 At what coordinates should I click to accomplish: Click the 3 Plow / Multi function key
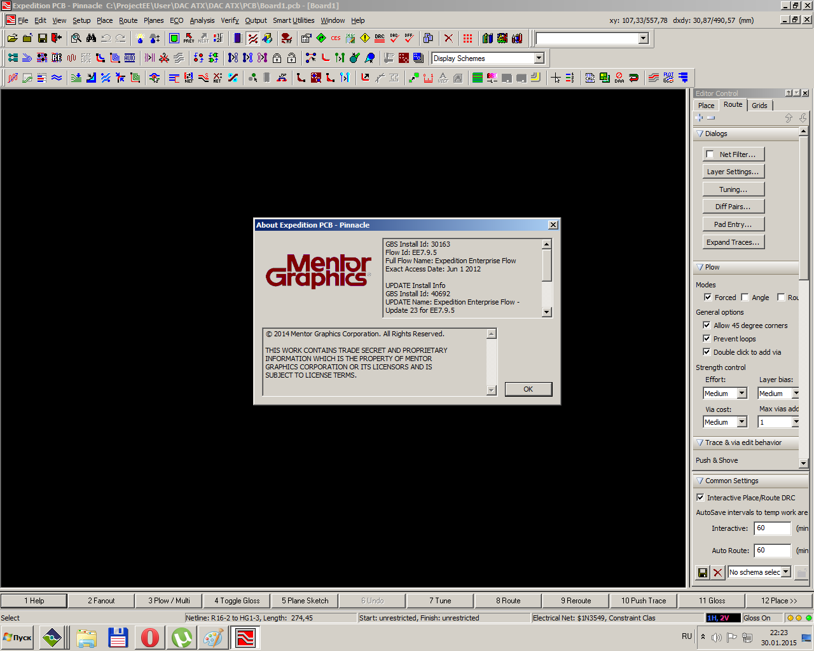(x=169, y=601)
